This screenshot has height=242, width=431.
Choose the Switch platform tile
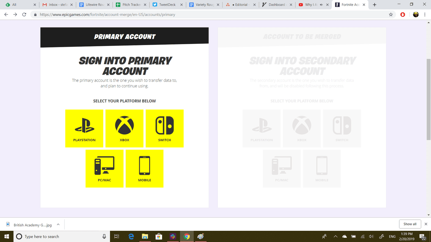click(x=165, y=129)
